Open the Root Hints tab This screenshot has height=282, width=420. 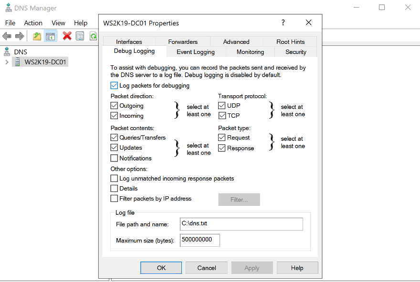coord(290,42)
